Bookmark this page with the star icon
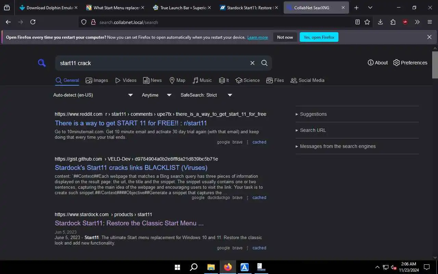Screen dimensions: 438x274 point(367,22)
